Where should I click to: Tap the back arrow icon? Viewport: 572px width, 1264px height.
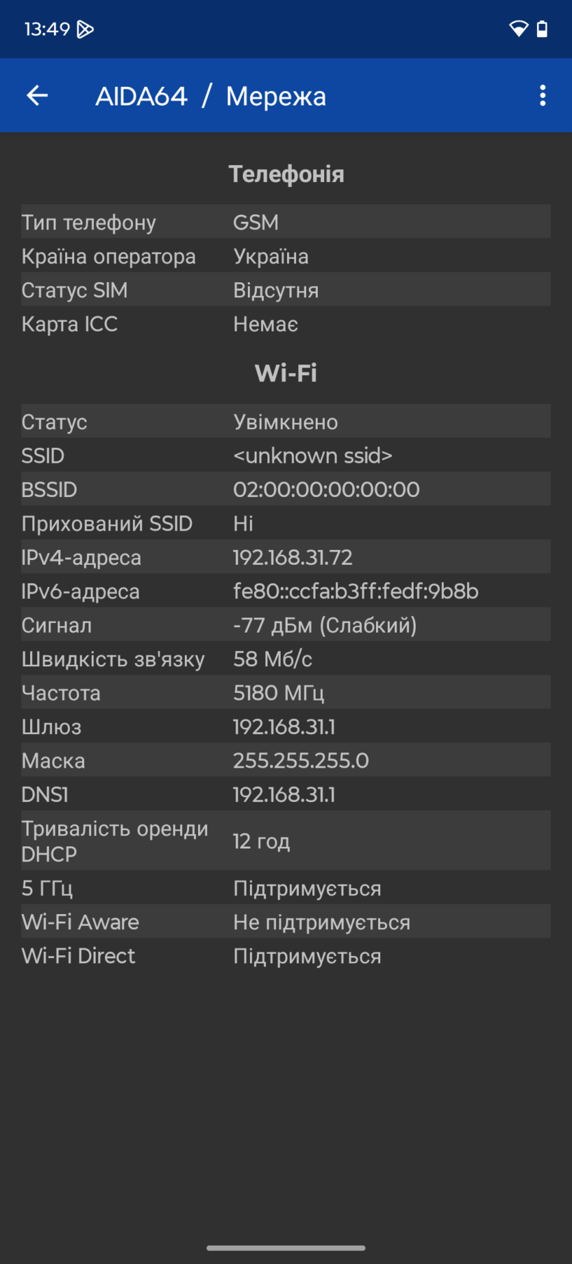coord(37,96)
